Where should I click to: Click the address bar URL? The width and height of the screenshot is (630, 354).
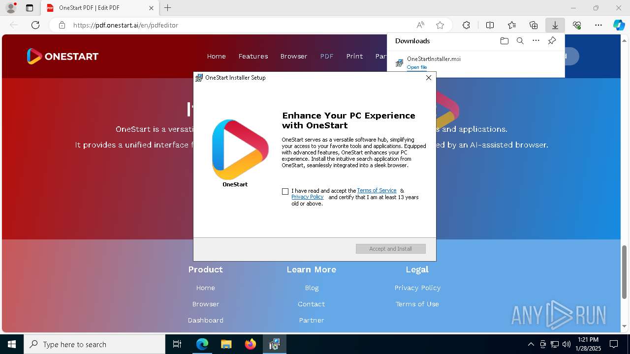126,25
